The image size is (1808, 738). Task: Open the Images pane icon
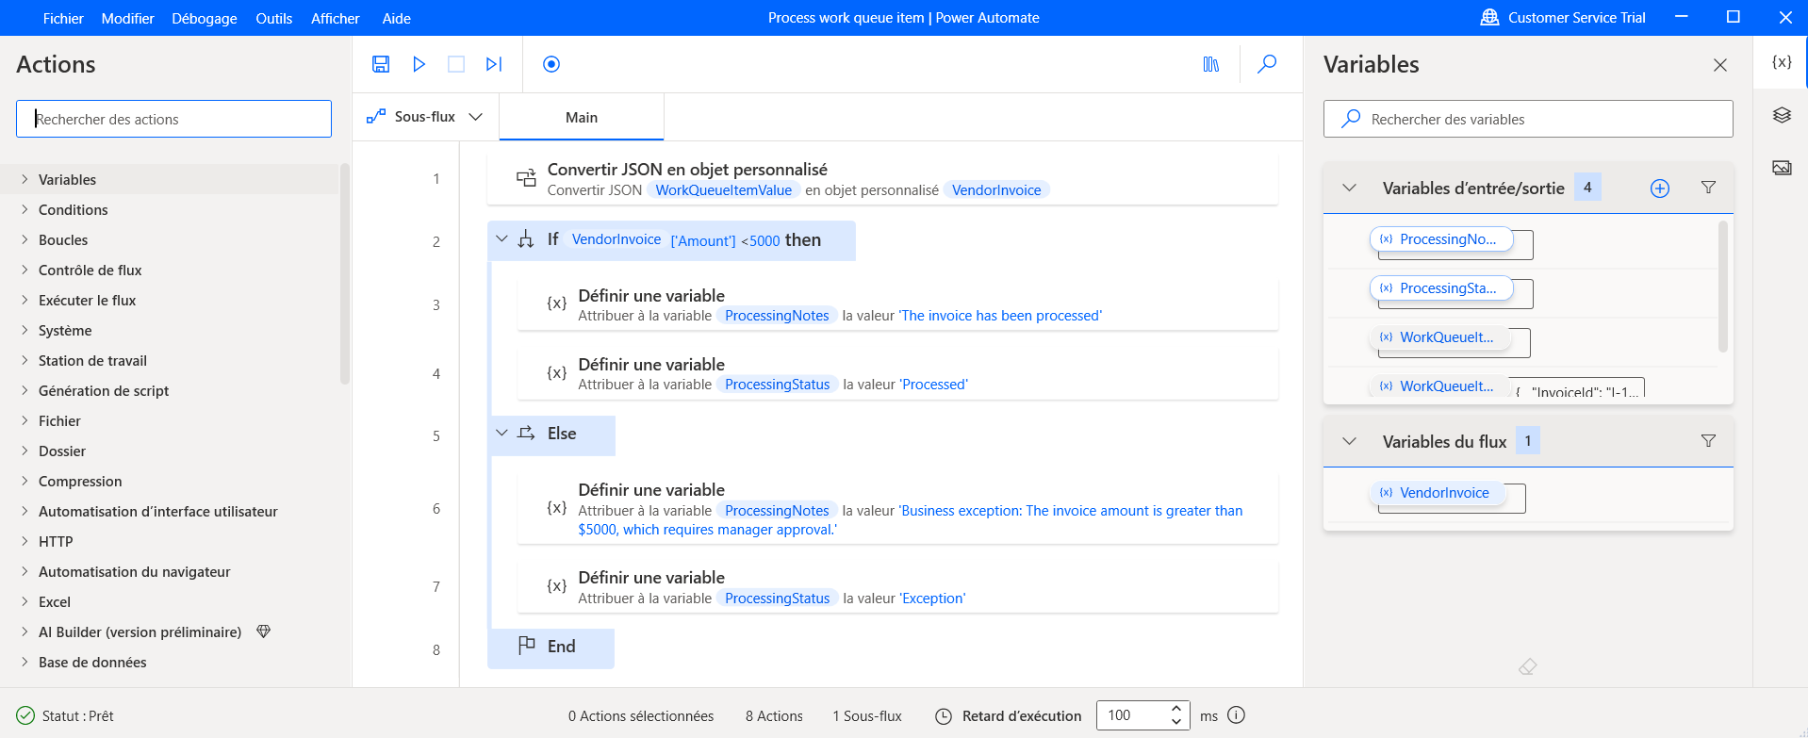click(1782, 168)
